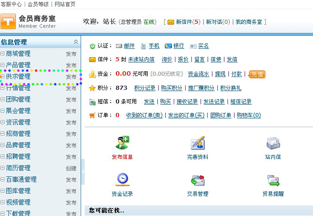Click 发布 next to 资讯管理
Viewport: 313px width, 216px height.
71,123
